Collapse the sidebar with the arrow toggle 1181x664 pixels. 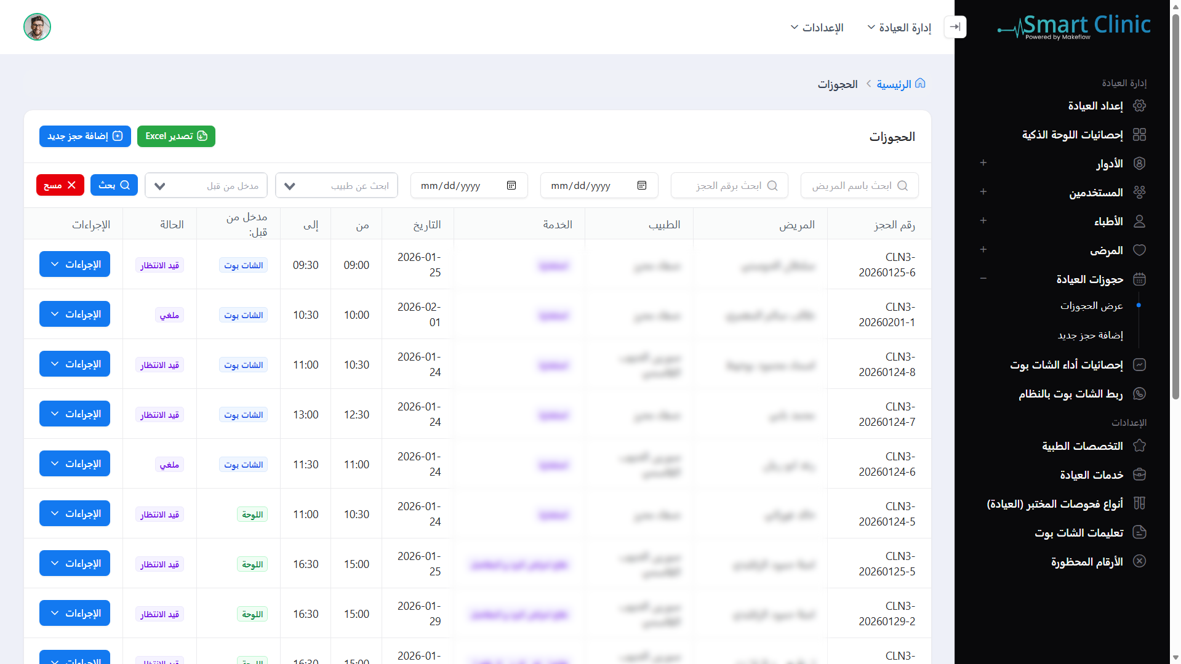pos(955,27)
